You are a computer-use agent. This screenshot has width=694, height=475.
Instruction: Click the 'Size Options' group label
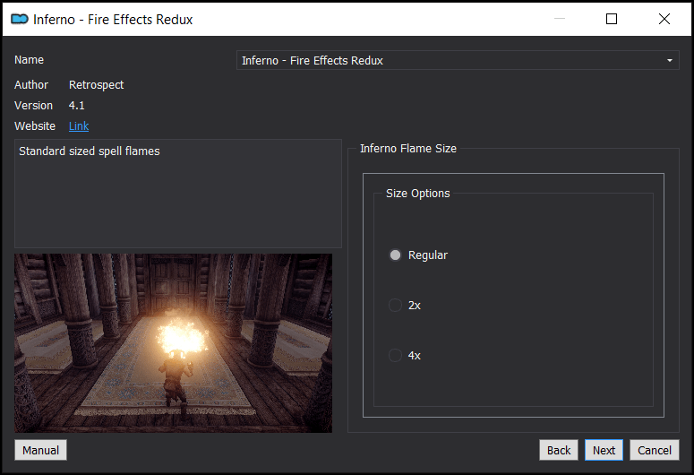[x=418, y=194]
